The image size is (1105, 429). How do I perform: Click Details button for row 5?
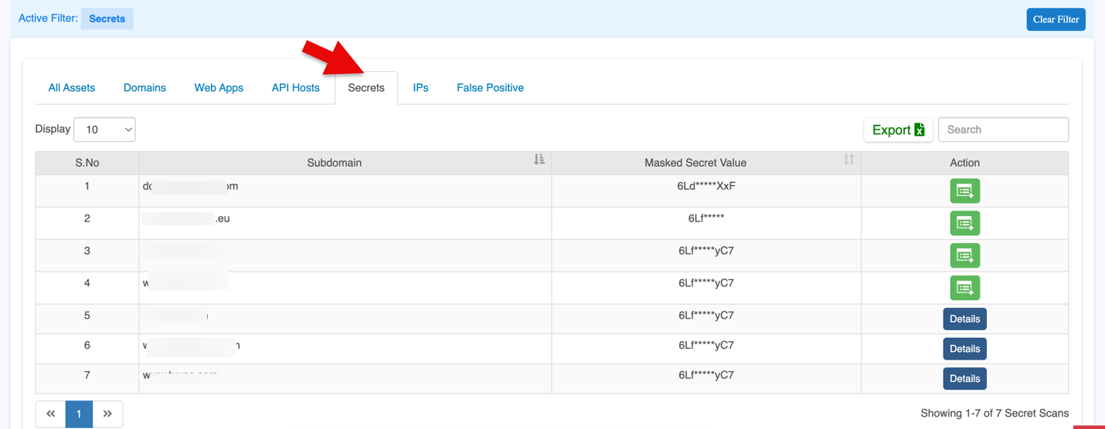point(964,319)
